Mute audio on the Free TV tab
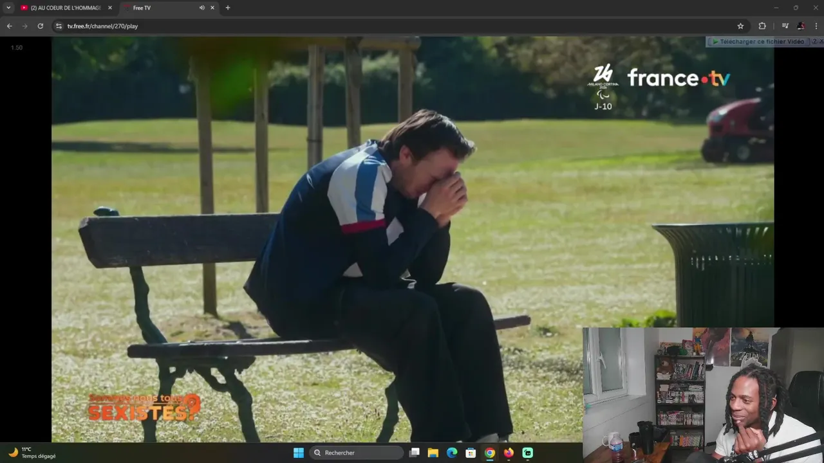This screenshot has height=463, width=824. click(x=201, y=8)
